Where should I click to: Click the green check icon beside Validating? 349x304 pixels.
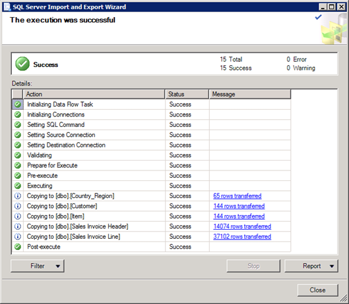click(18, 155)
